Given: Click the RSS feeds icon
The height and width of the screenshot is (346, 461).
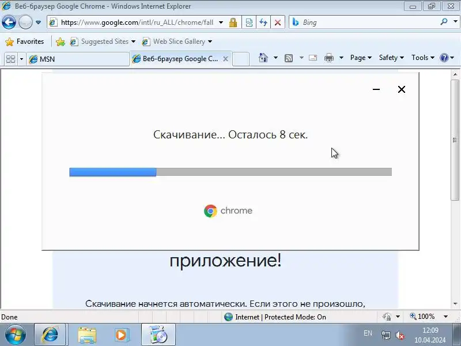Looking at the screenshot, I should pos(289,58).
